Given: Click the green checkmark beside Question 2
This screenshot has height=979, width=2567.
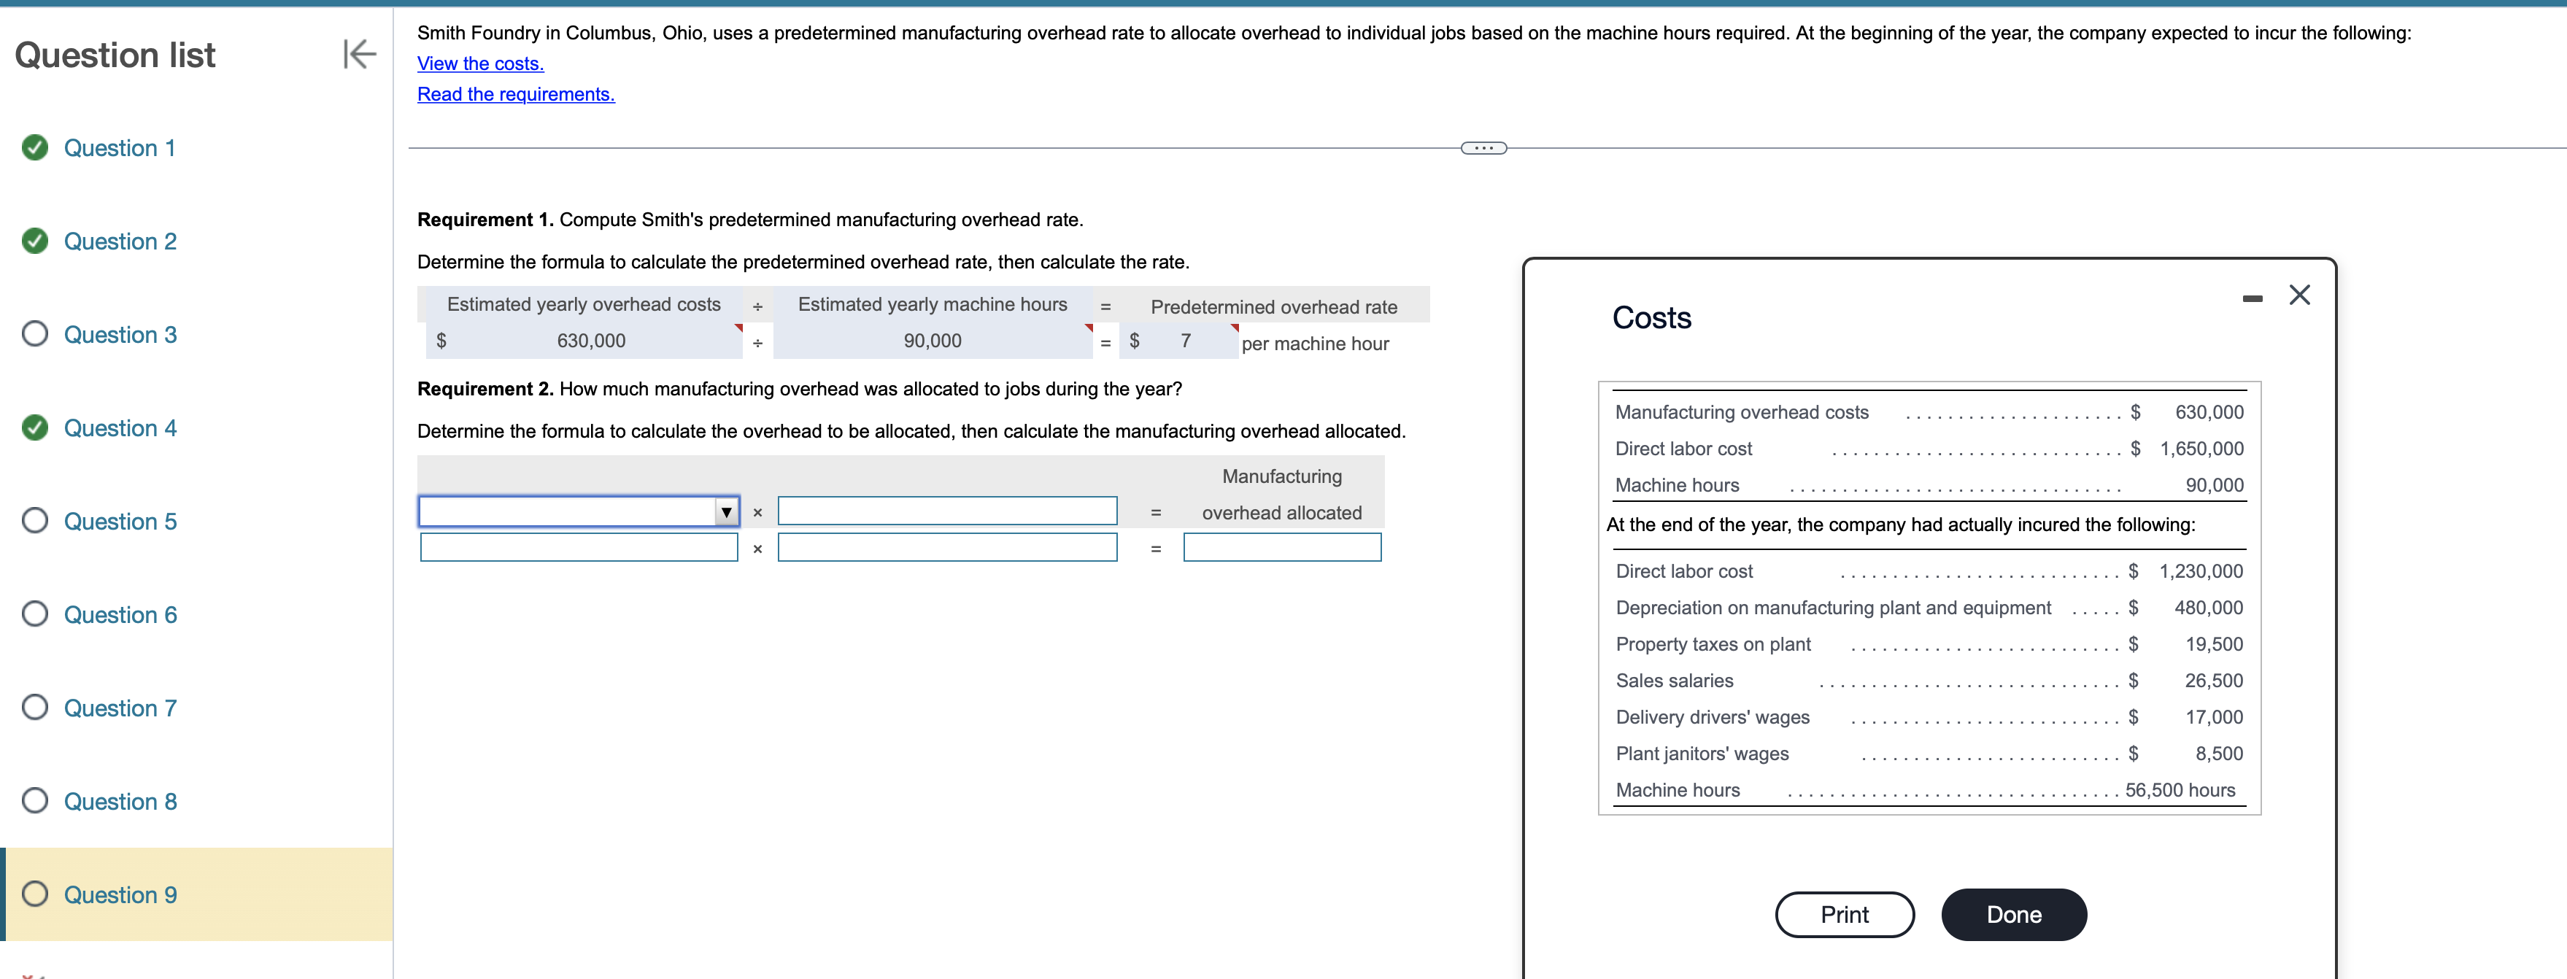Looking at the screenshot, I should click(35, 241).
